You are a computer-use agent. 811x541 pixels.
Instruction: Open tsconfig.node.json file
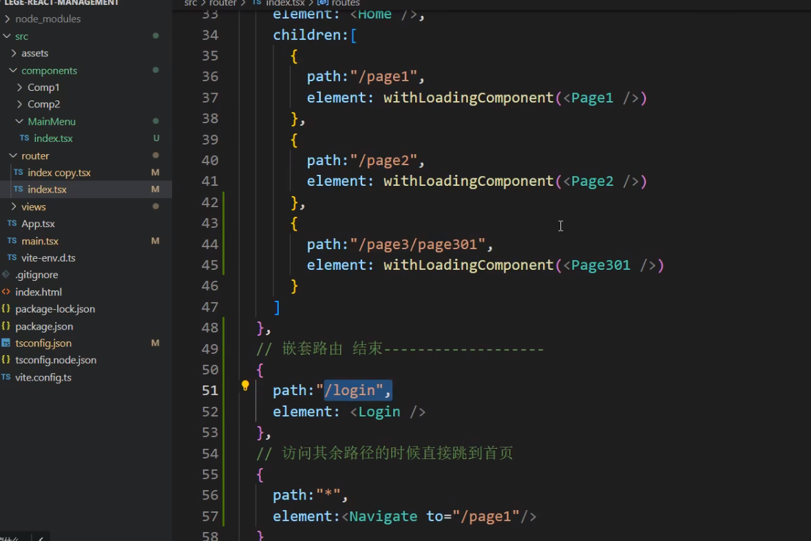click(56, 360)
